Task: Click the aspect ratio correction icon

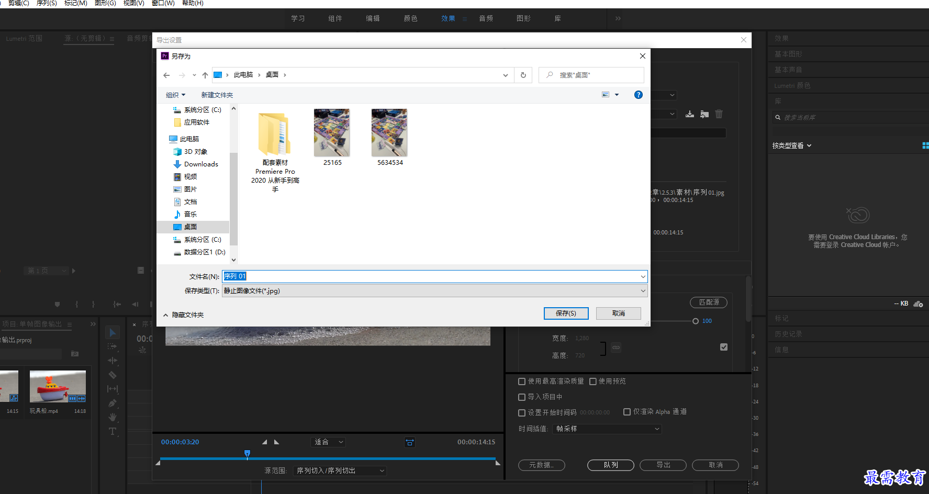Action: [410, 442]
